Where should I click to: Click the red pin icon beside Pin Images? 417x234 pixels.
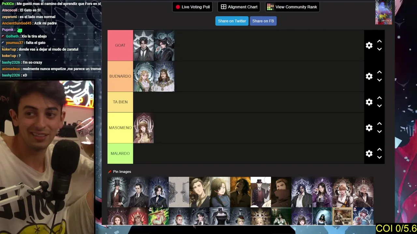point(109,172)
